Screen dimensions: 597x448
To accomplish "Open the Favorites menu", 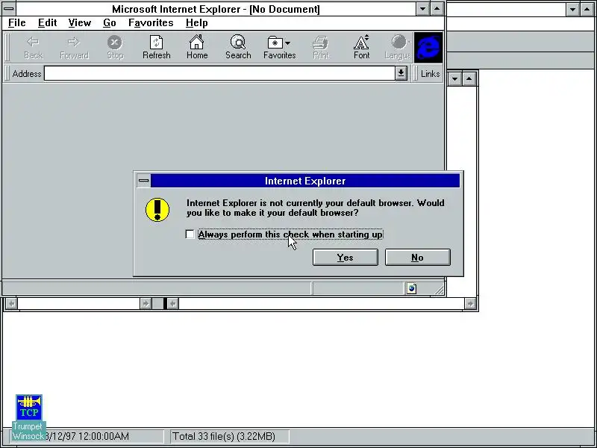I will coord(151,23).
